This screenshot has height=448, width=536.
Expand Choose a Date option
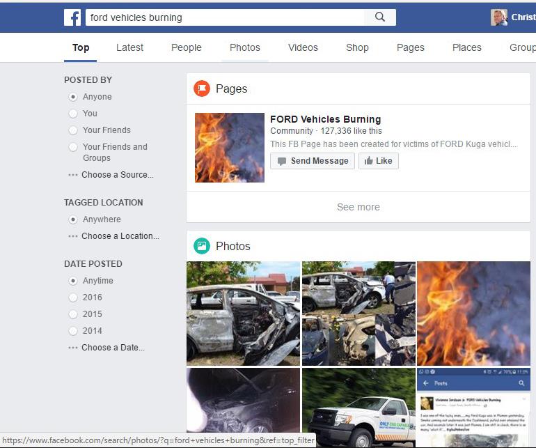coord(107,348)
